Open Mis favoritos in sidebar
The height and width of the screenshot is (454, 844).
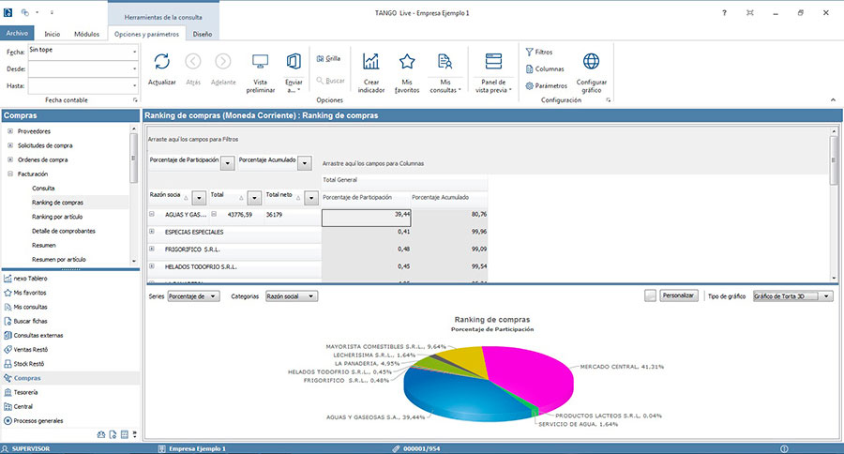pyautogui.click(x=25, y=293)
